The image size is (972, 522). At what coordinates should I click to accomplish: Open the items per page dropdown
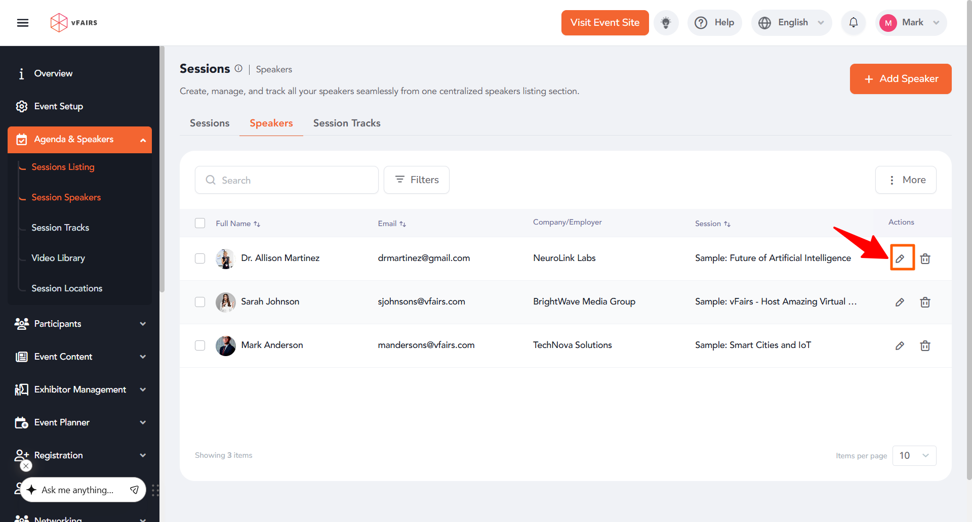914,455
